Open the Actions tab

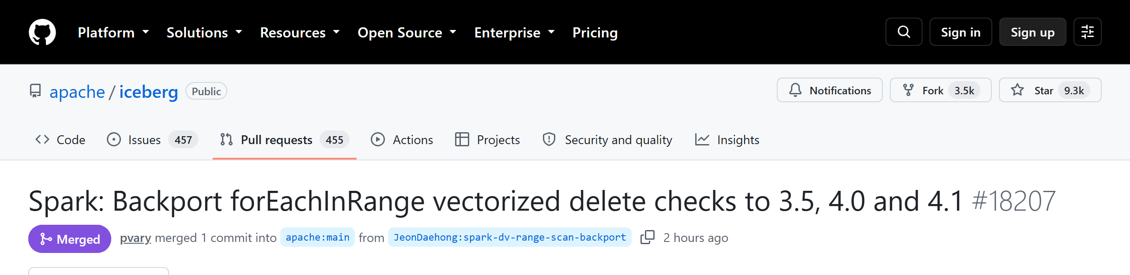(x=402, y=140)
